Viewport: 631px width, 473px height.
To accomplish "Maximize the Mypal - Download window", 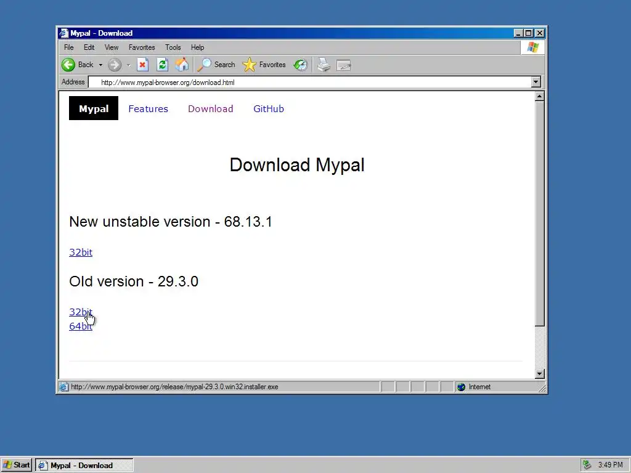I will point(529,33).
